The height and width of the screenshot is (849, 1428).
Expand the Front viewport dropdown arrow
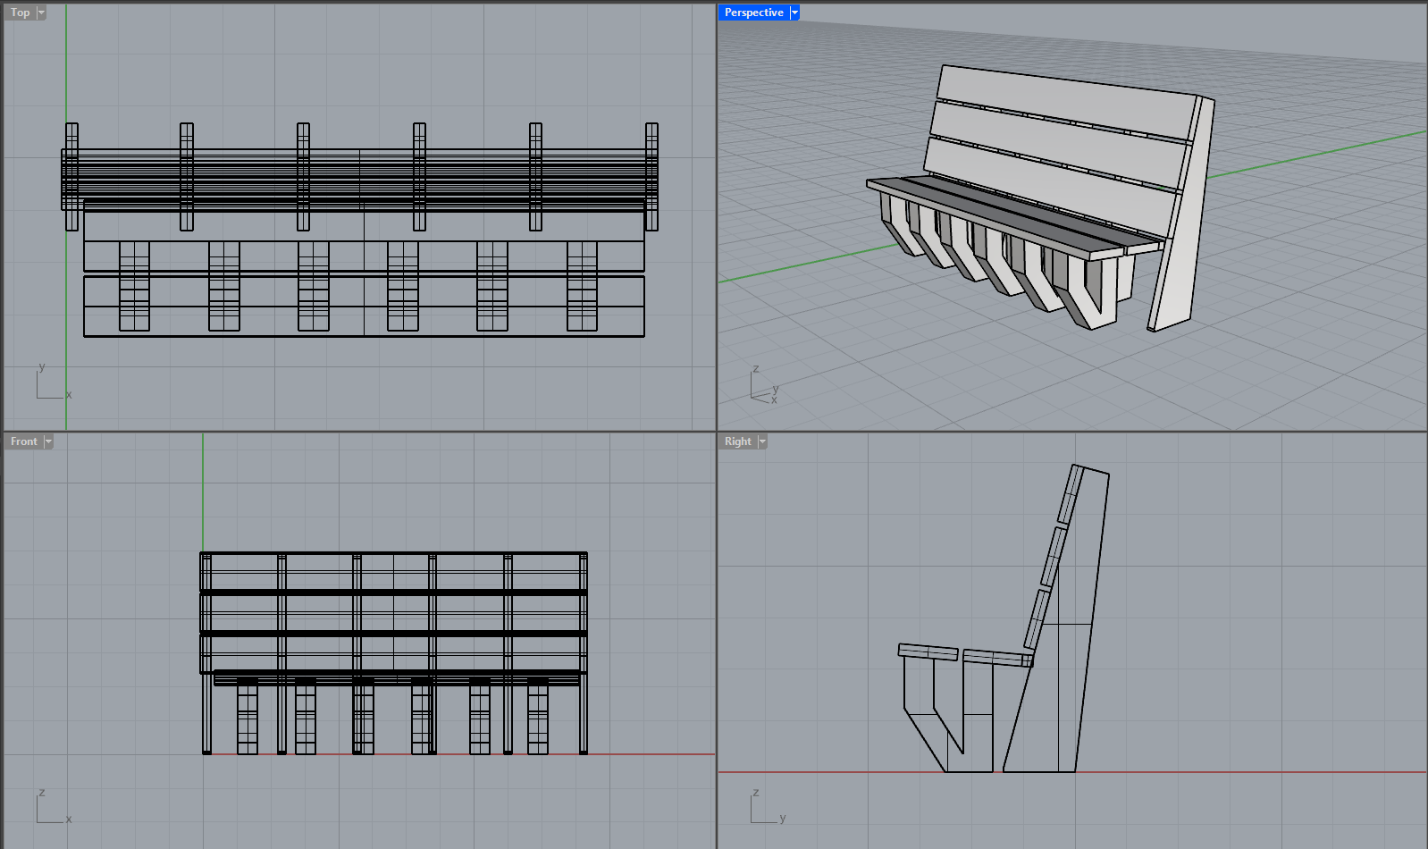click(x=48, y=441)
